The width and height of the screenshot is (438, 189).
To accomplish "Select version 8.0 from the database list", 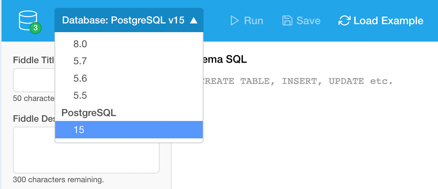I will (x=80, y=44).
